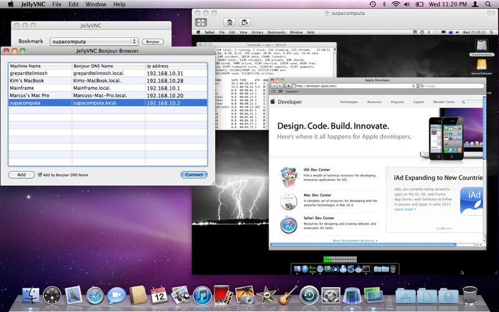Launch Mail from the Dock
The image size is (499, 312).
click(x=74, y=295)
